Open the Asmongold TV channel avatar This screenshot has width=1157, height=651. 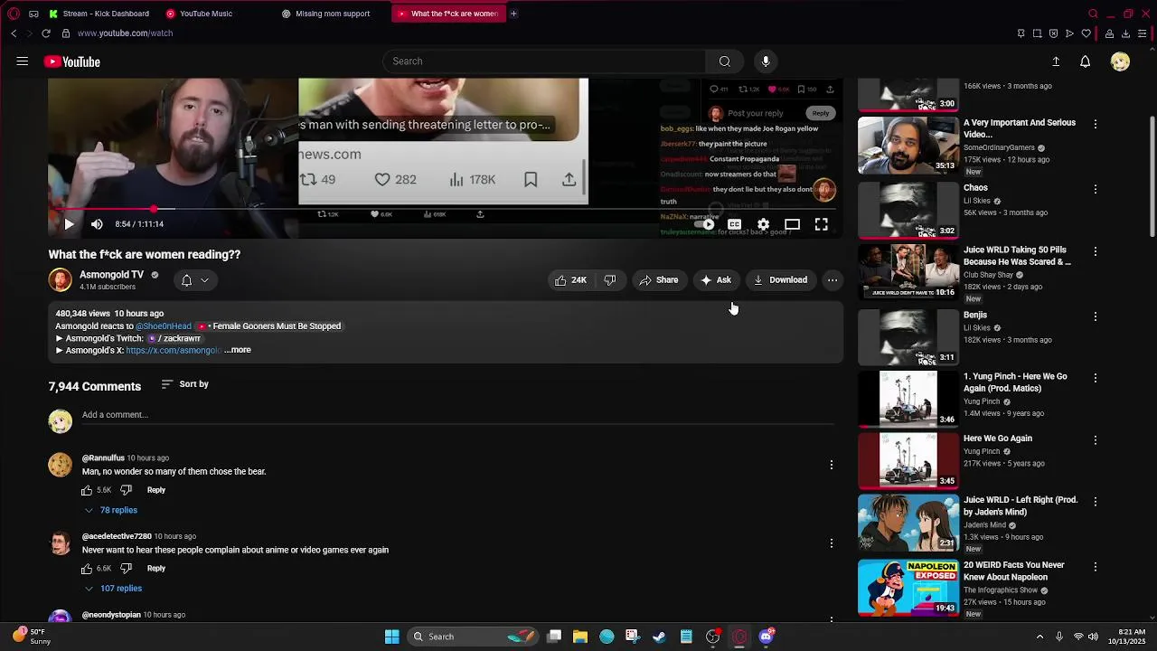60,280
